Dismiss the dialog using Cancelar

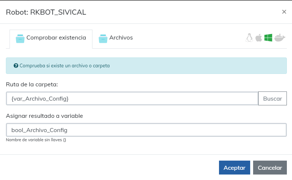(x=270, y=168)
